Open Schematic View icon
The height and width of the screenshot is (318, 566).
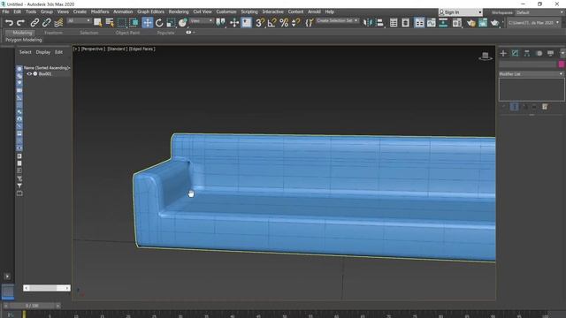pos(443,23)
